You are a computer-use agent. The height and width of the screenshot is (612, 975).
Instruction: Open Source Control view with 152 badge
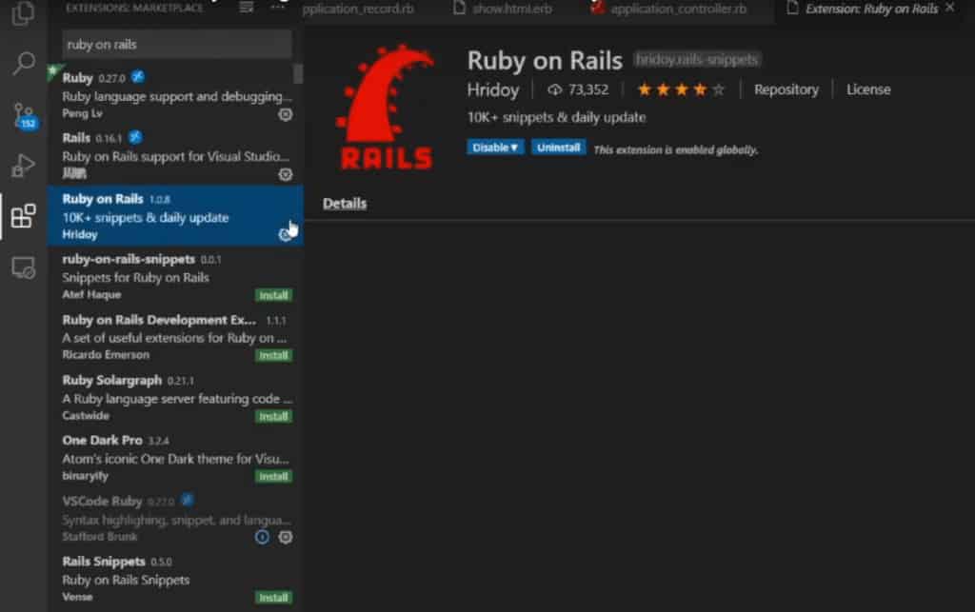pos(24,115)
